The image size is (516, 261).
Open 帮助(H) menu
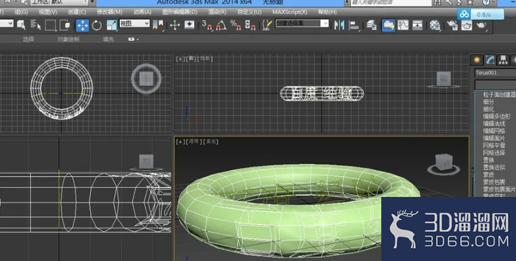pyautogui.click(x=327, y=12)
